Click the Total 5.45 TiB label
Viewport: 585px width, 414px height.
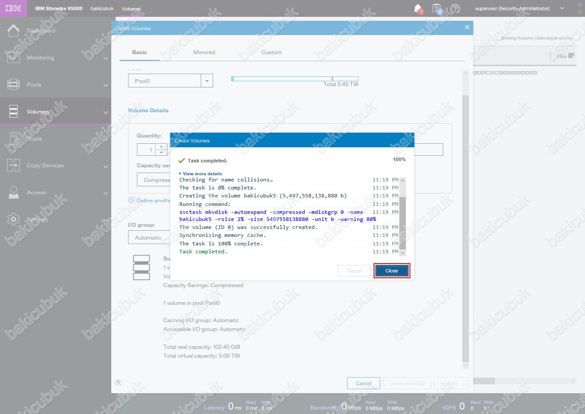coord(341,84)
